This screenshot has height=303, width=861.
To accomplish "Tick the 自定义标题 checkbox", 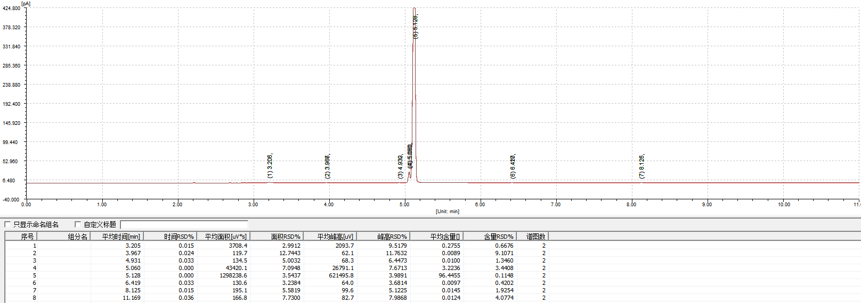I will click(78, 224).
